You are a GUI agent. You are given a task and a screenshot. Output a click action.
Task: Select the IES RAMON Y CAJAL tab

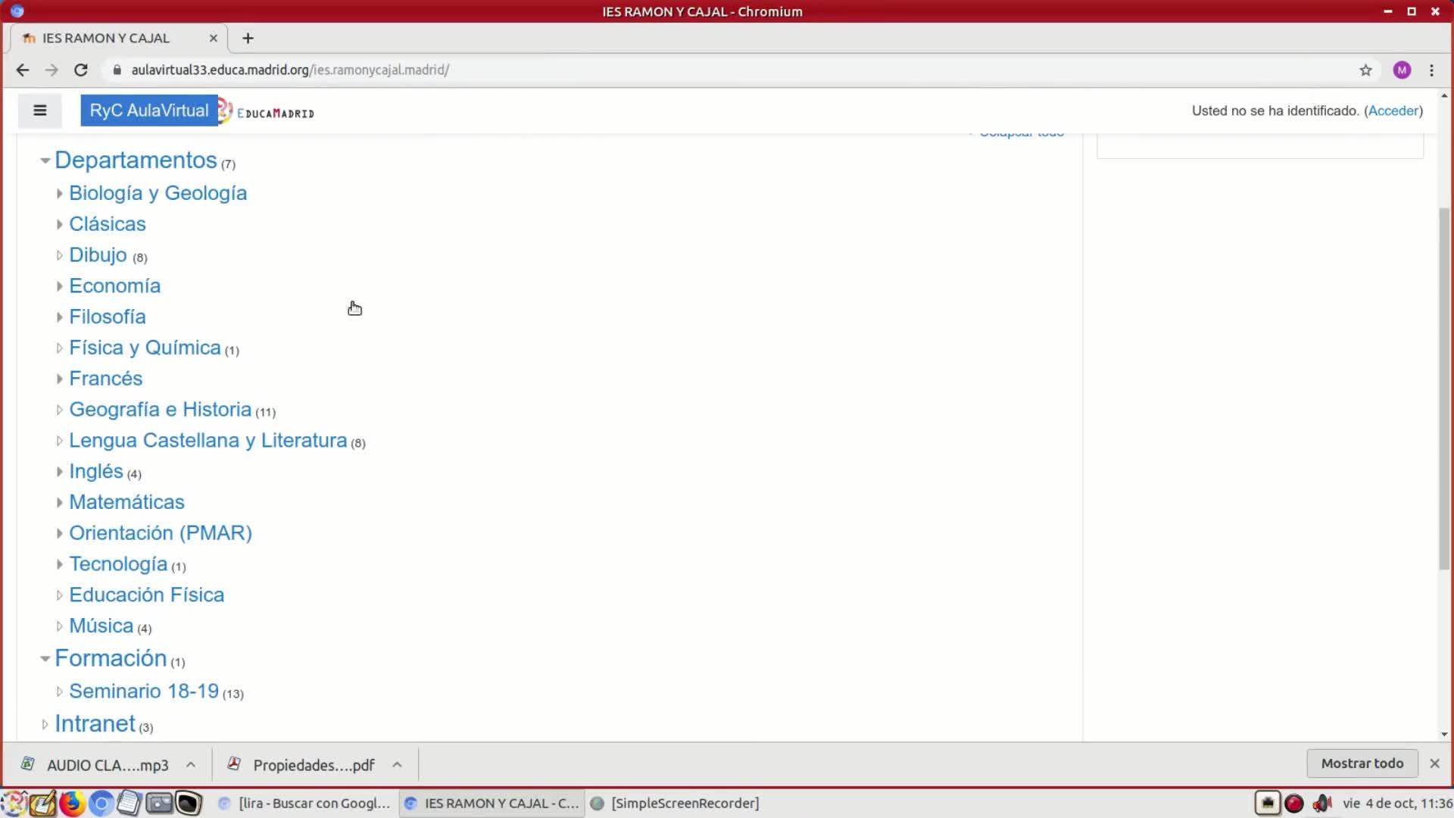click(x=106, y=38)
